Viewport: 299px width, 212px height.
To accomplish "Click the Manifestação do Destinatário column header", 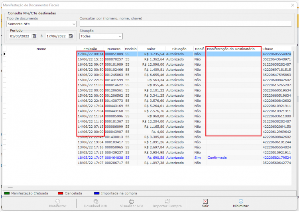I will pos(231,49).
